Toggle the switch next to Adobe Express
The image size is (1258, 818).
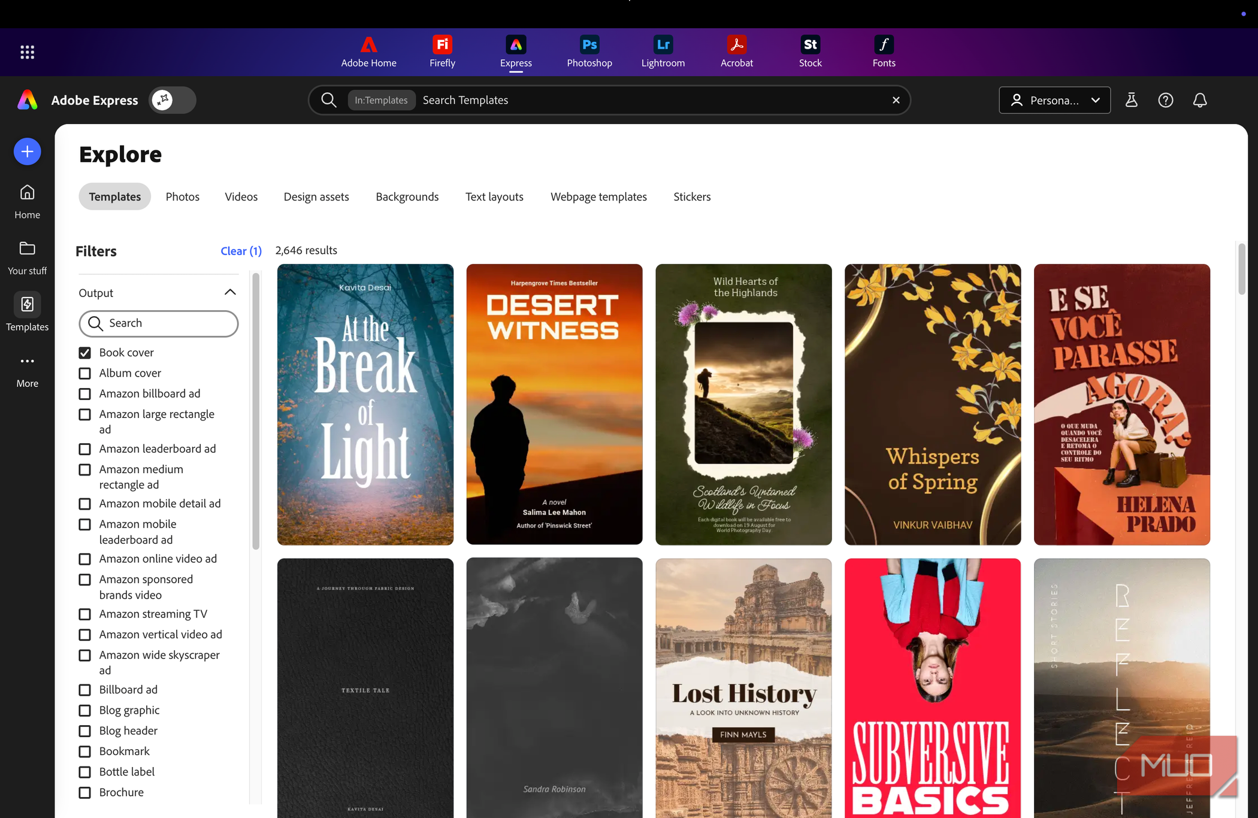point(173,100)
